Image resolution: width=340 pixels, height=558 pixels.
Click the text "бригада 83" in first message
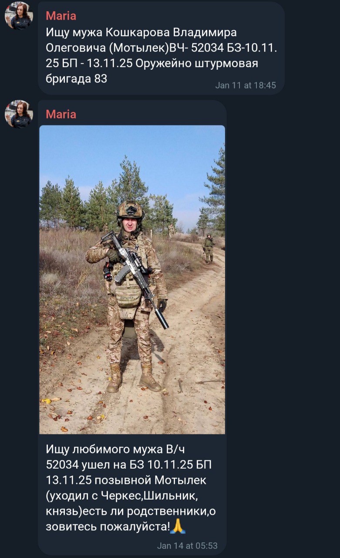click(x=77, y=79)
